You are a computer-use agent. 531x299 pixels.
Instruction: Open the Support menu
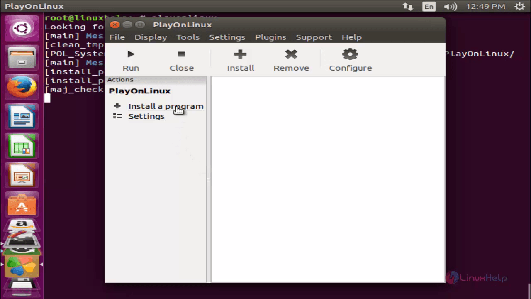[314, 37]
